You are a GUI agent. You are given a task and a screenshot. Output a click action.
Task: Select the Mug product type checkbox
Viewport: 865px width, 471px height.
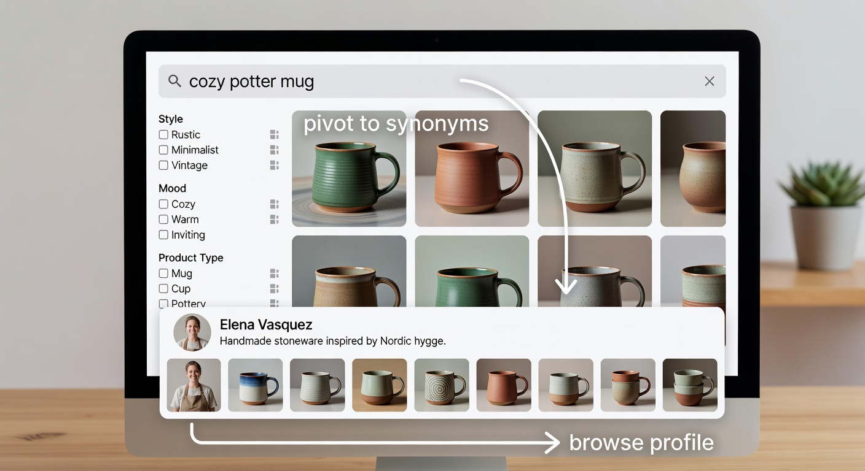click(x=163, y=273)
